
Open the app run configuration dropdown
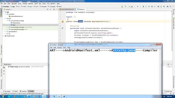coord(132,7)
